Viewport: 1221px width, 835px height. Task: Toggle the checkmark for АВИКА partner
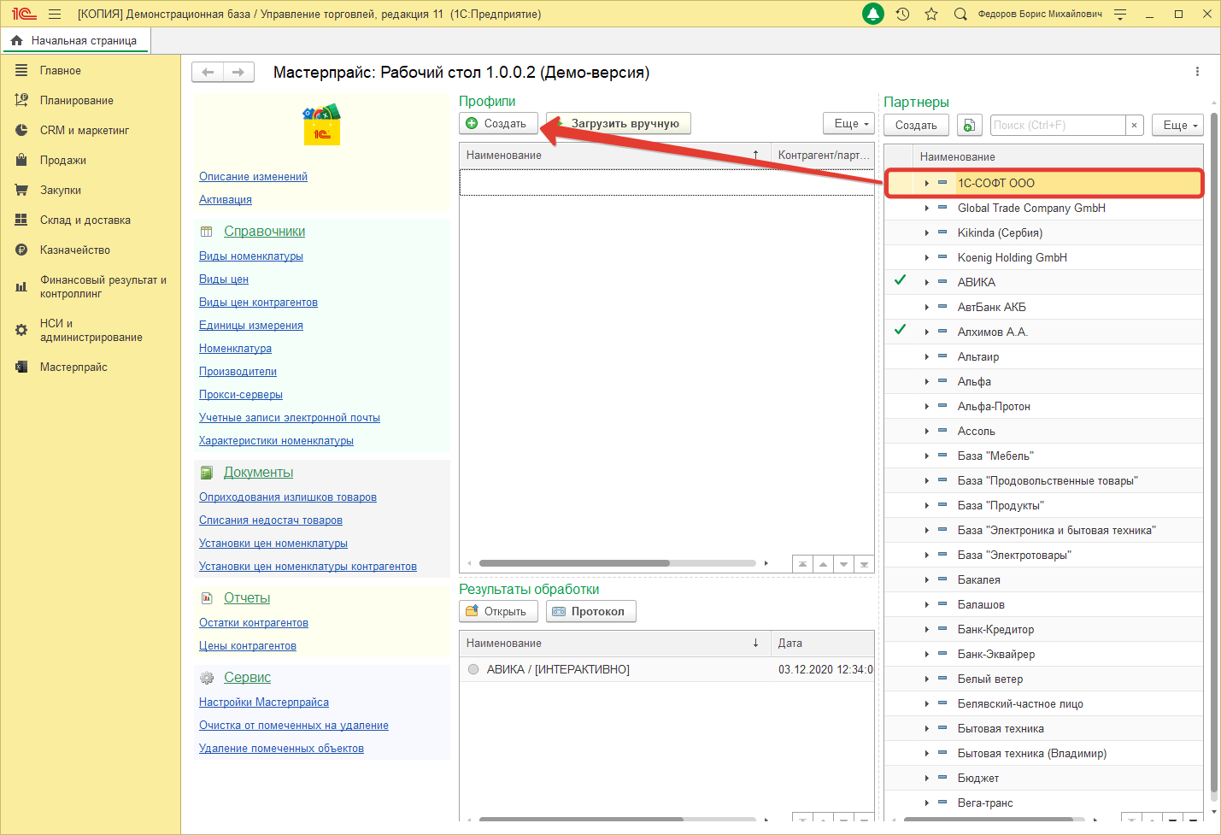pos(900,281)
